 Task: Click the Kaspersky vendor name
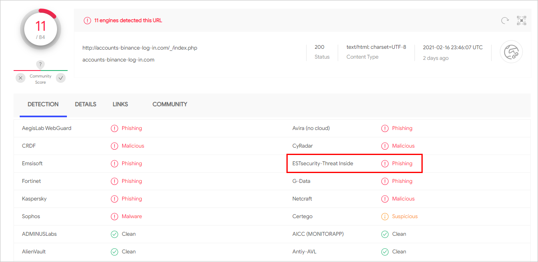tap(34, 199)
